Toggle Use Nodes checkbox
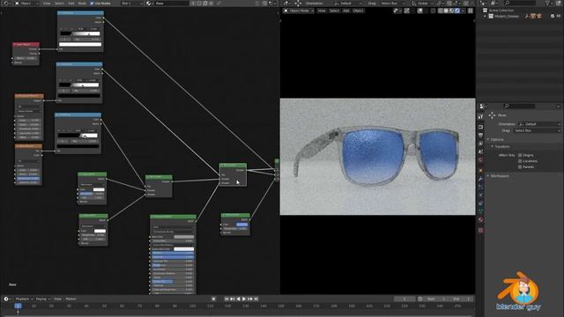This screenshot has width=564, height=317. pyautogui.click(x=92, y=4)
